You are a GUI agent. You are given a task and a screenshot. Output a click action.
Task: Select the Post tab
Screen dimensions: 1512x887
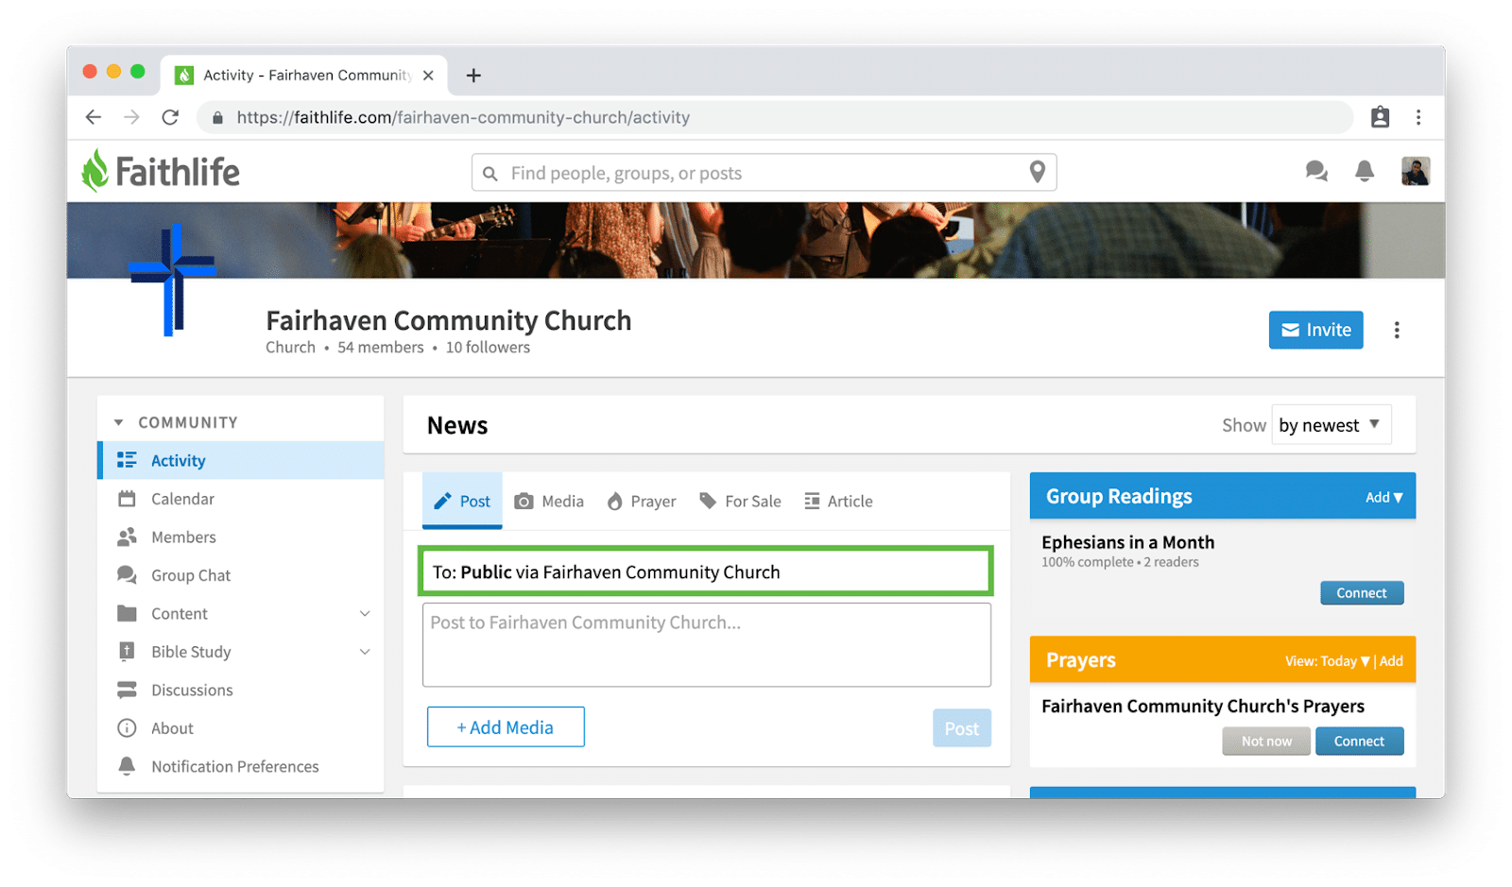coord(462,501)
